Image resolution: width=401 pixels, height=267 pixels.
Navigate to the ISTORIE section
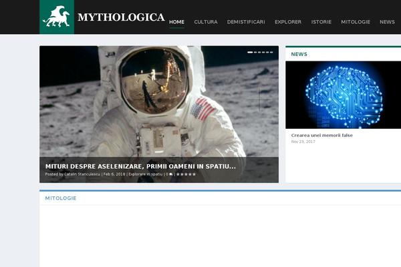(x=321, y=22)
